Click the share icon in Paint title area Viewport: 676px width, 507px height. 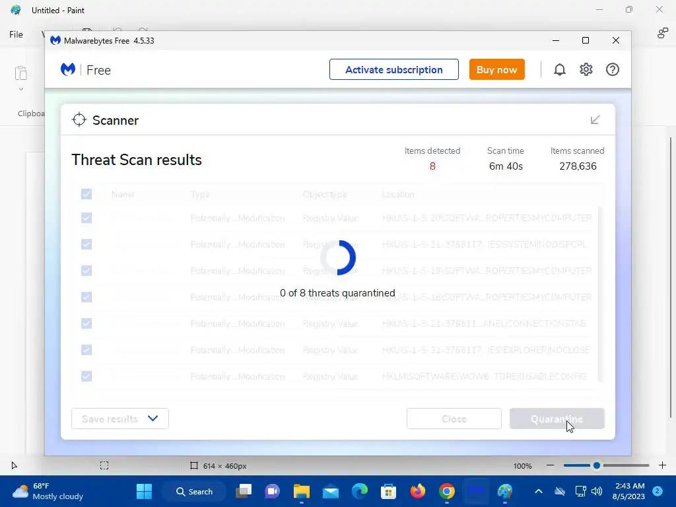pos(662,33)
